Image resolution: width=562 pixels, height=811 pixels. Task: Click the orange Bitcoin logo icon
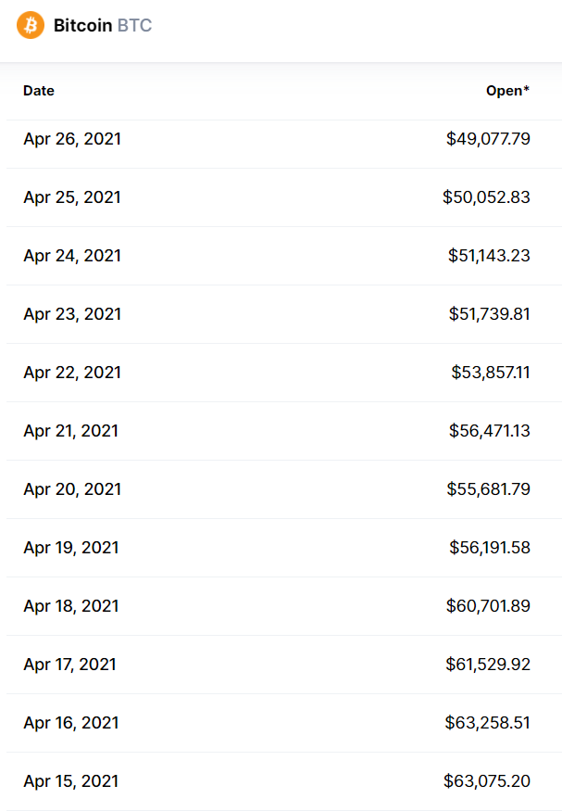pyautogui.click(x=31, y=25)
